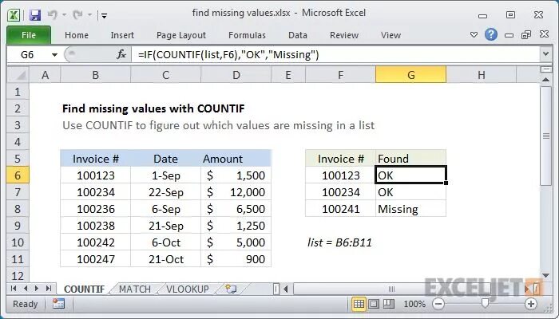
Task: Click workbook window minimize icon in ribbon row
Action: [x=509, y=35]
